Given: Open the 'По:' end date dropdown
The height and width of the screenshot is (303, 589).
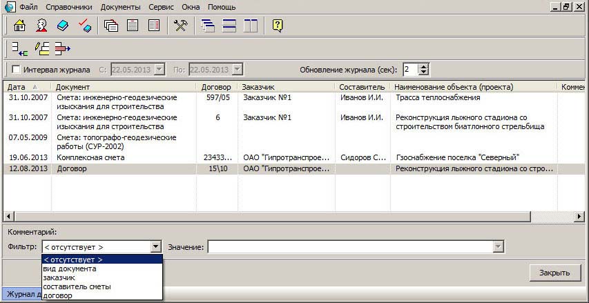Looking at the screenshot, I should pyautogui.click(x=238, y=70).
